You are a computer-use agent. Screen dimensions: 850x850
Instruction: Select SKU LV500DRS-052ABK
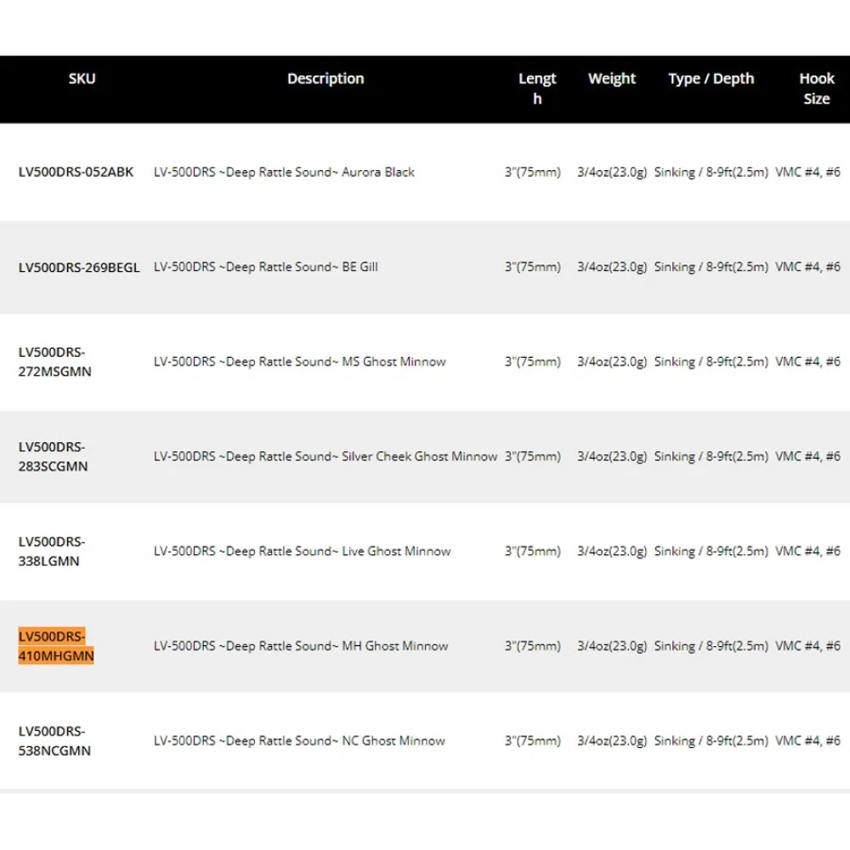click(76, 172)
